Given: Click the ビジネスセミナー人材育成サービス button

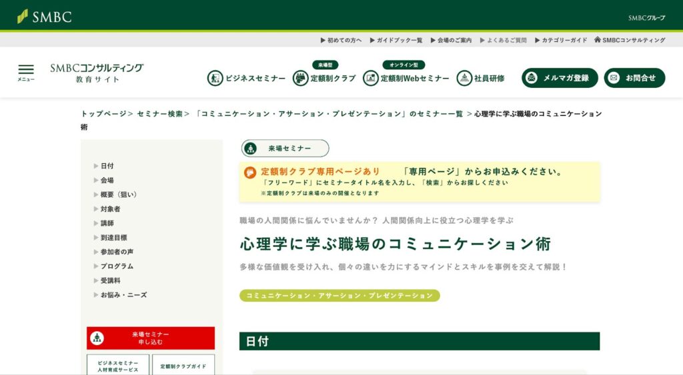Looking at the screenshot, I should tap(118, 366).
